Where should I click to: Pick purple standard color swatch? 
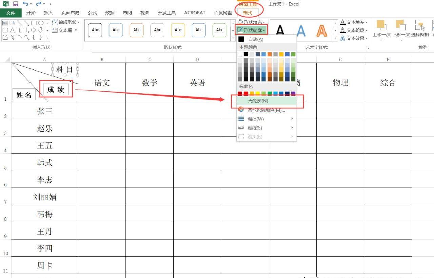point(293,93)
